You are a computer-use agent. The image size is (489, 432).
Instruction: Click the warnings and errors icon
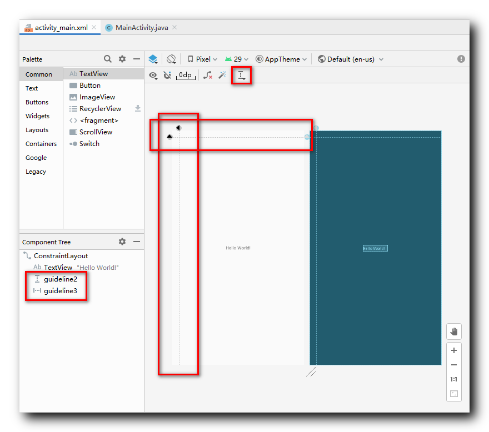tap(461, 59)
